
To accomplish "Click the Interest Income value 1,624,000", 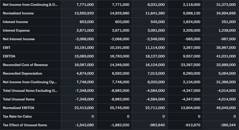I will 191,22.
